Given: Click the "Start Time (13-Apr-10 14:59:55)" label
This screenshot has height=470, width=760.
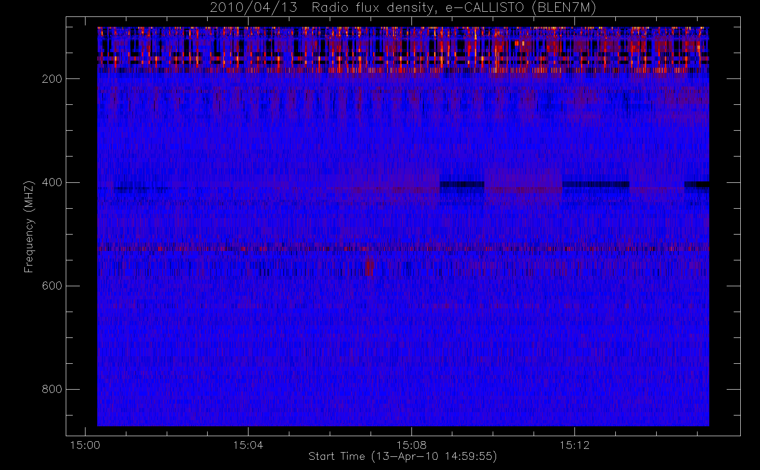Looking at the screenshot, I should (403, 456).
